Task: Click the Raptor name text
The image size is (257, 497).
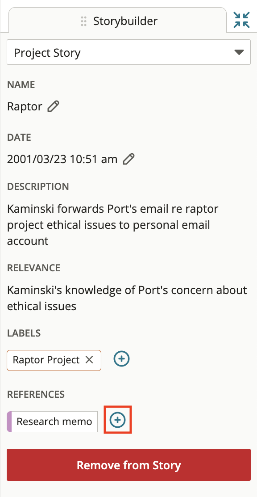Action: click(x=25, y=106)
